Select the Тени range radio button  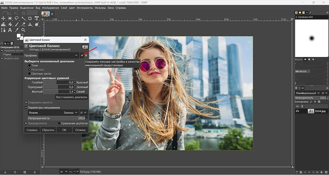point(29,65)
